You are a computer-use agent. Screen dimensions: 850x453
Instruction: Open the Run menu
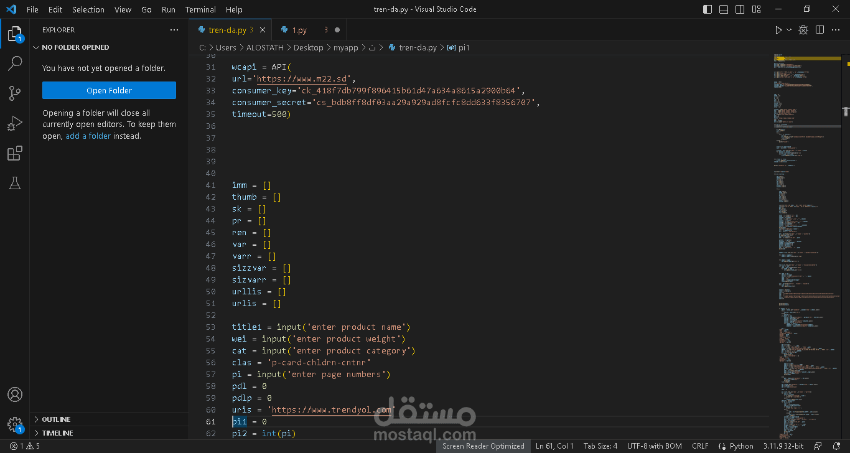[169, 9]
